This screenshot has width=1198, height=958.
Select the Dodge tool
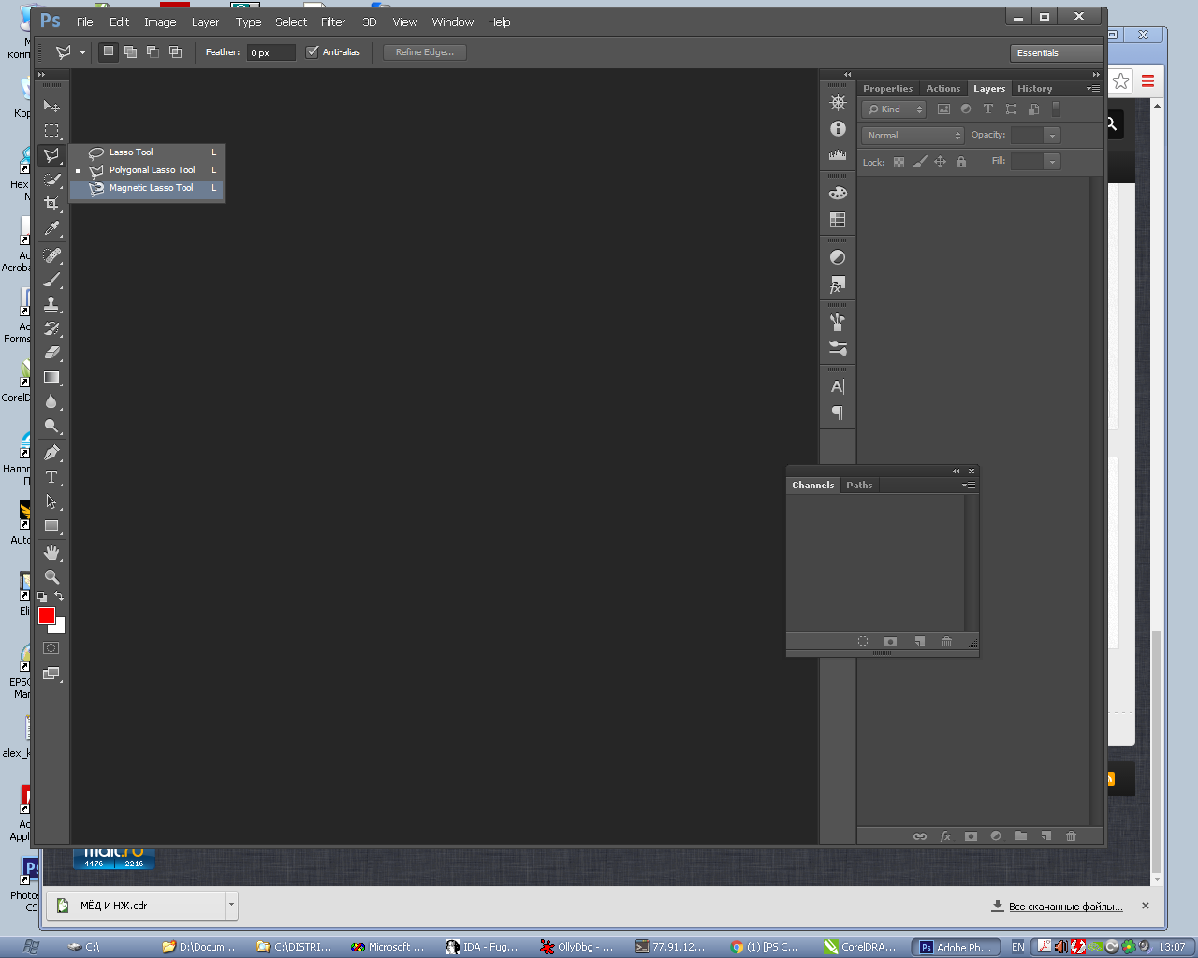(x=51, y=426)
